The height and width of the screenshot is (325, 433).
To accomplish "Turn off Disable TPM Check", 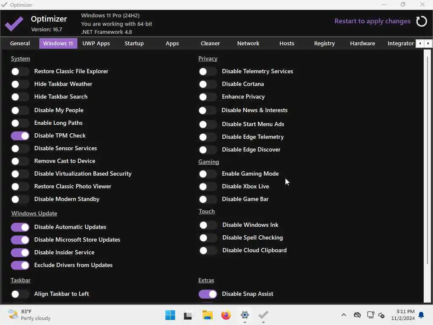I will 20,136.
